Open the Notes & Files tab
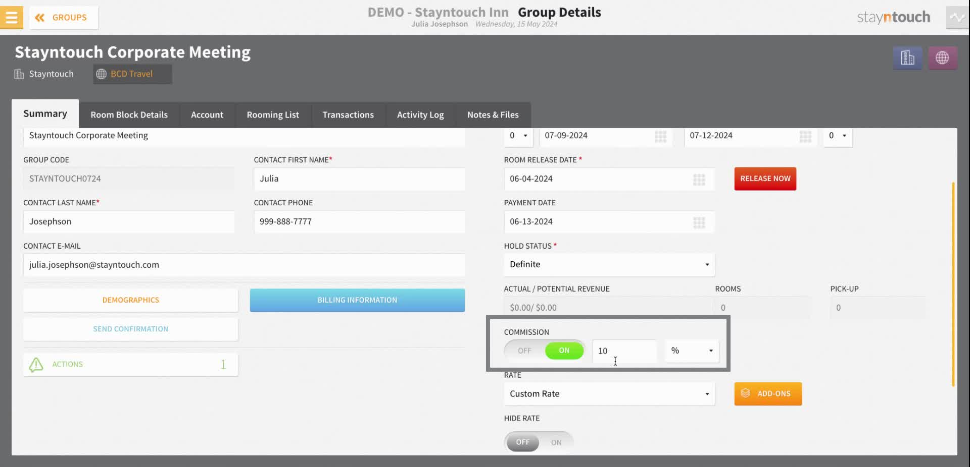The width and height of the screenshot is (970, 467). (493, 115)
